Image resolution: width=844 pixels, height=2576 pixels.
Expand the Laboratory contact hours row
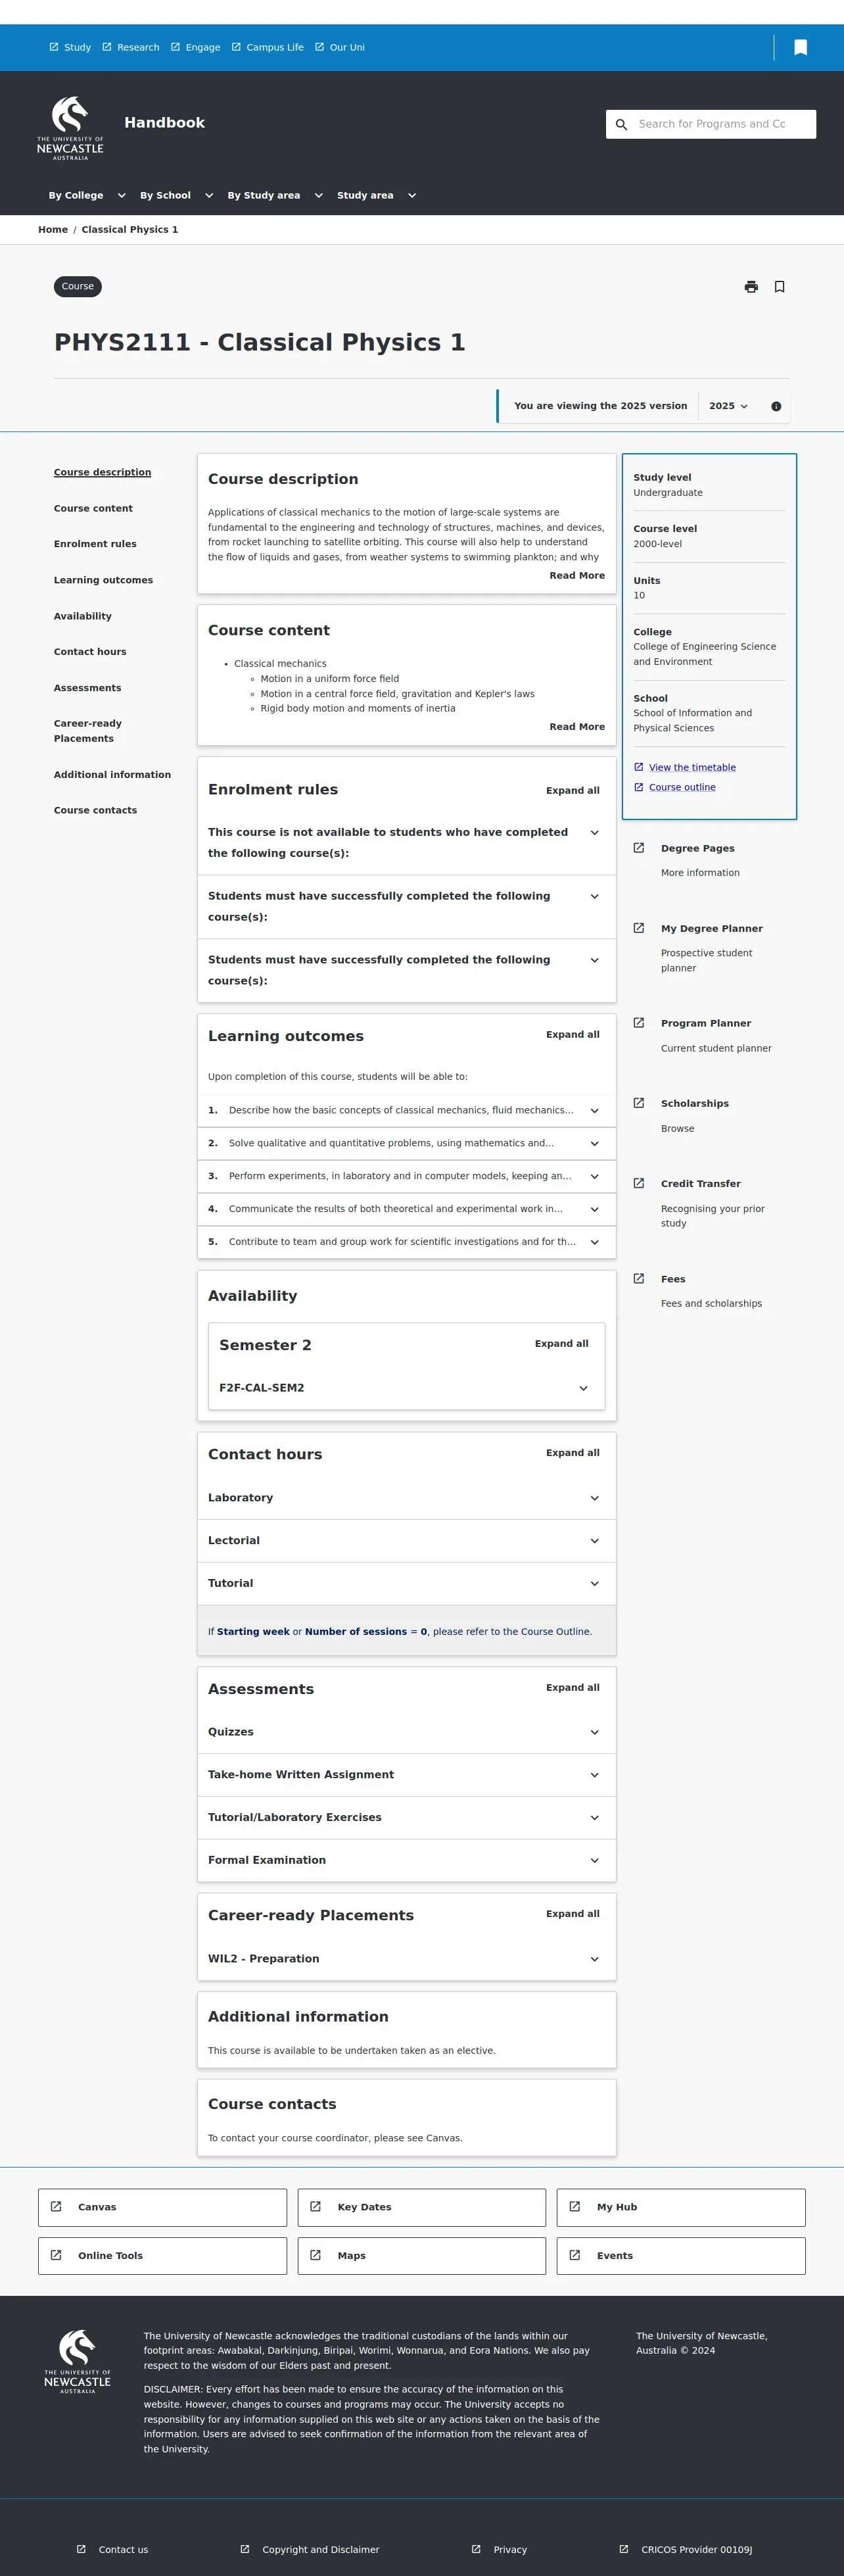pyautogui.click(x=594, y=1498)
